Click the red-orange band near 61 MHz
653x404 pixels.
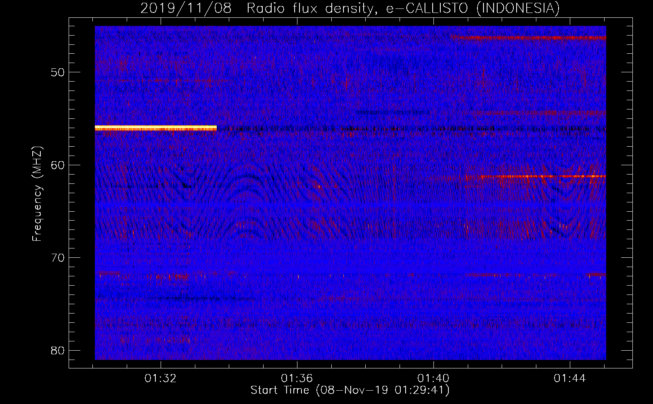[543, 177]
